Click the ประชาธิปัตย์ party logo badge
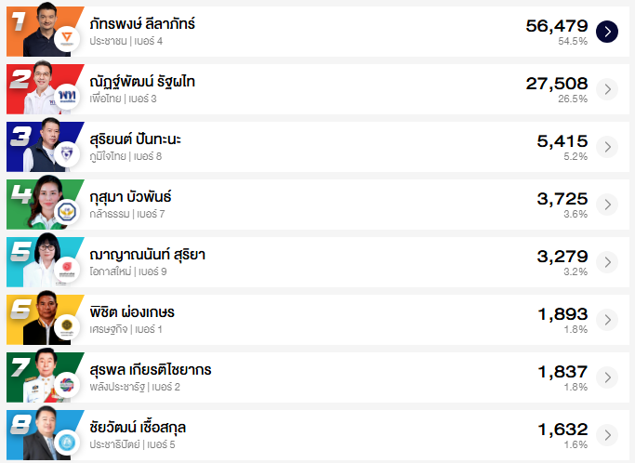 pyautogui.click(x=67, y=443)
